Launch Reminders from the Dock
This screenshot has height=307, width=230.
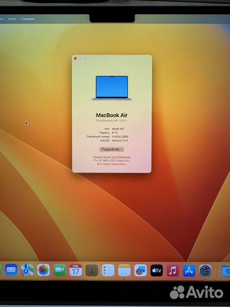(x=108, y=270)
